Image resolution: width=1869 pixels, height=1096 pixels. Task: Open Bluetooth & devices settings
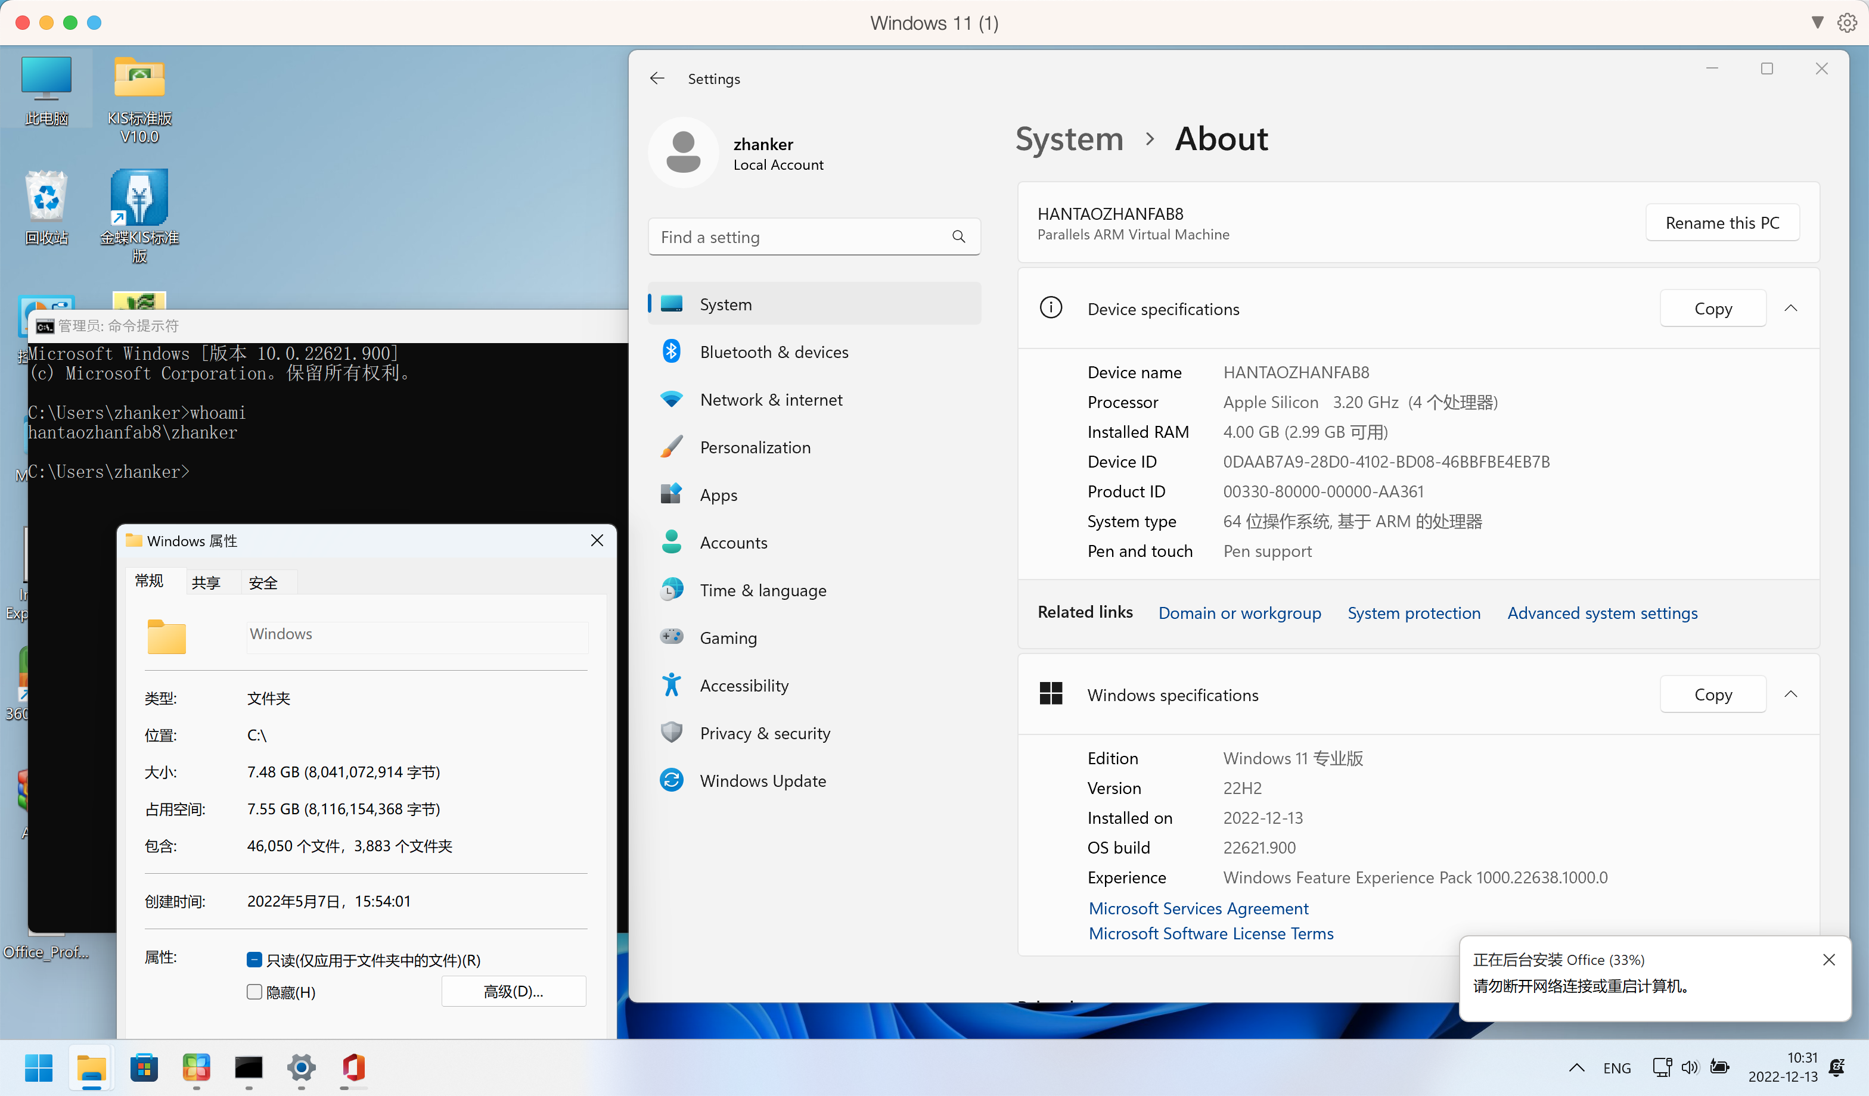tap(774, 352)
